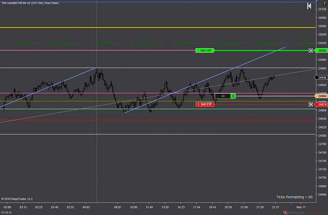Cancel the Sell STP order with its X
This screenshot has width=328, height=215.
(x=311, y=104)
